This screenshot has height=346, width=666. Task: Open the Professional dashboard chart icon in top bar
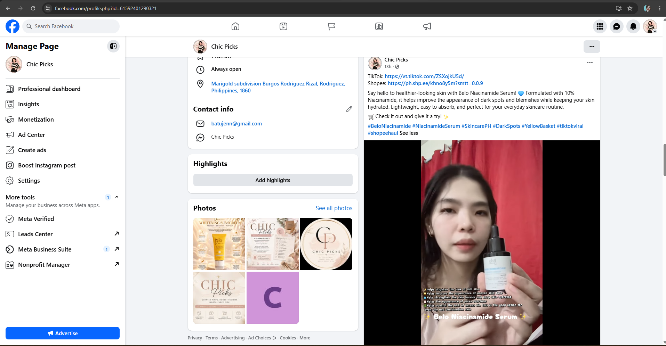tap(379, 26)
